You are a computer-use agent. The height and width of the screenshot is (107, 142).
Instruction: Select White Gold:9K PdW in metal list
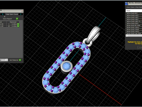pos(134,25)
